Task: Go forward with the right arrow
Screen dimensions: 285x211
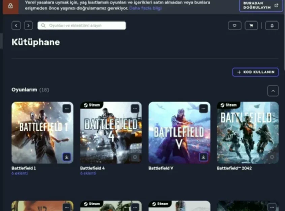Action: (x=28, y=26)
